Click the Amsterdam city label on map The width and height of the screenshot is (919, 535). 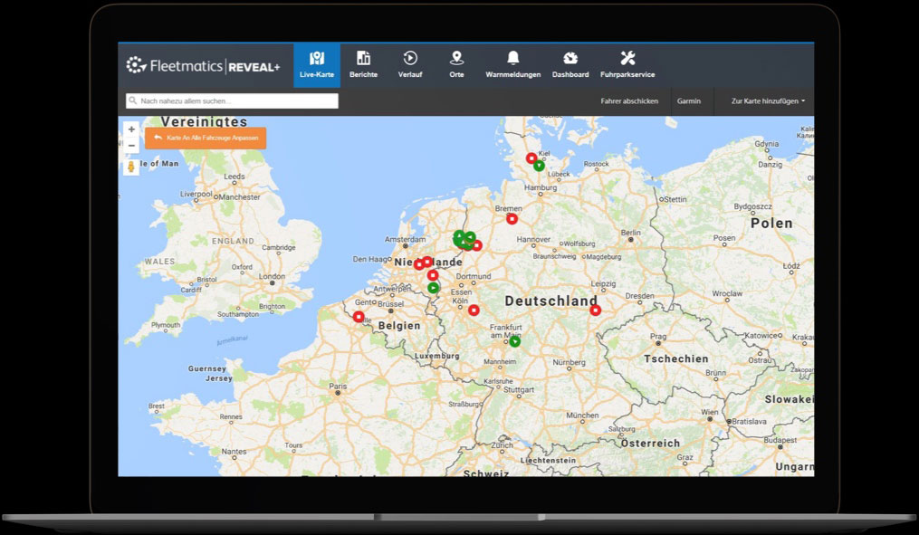(405, 239)
